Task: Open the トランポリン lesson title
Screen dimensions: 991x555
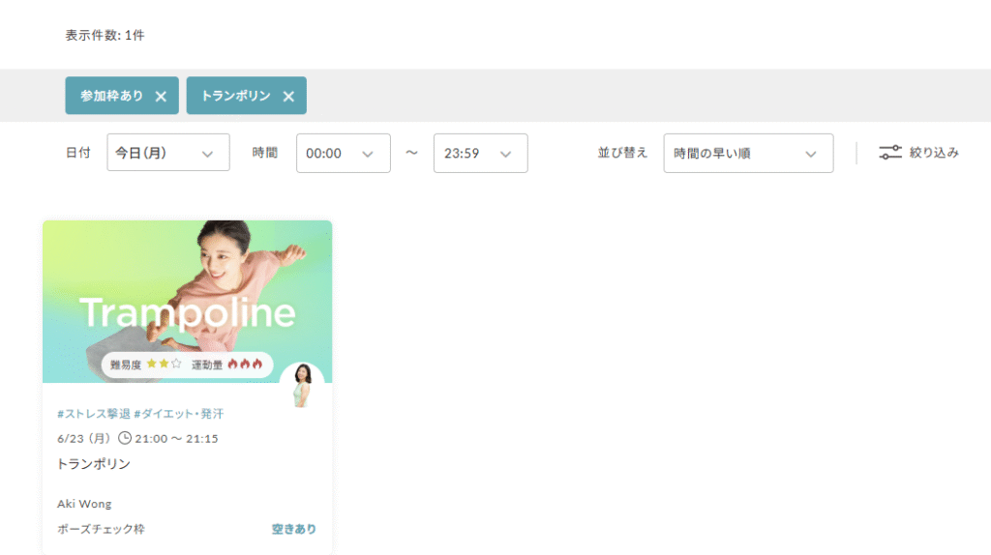Action: click(94, 463)
